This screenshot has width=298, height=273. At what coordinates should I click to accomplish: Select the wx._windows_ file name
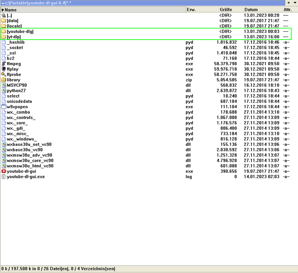(x=22, y=139)
